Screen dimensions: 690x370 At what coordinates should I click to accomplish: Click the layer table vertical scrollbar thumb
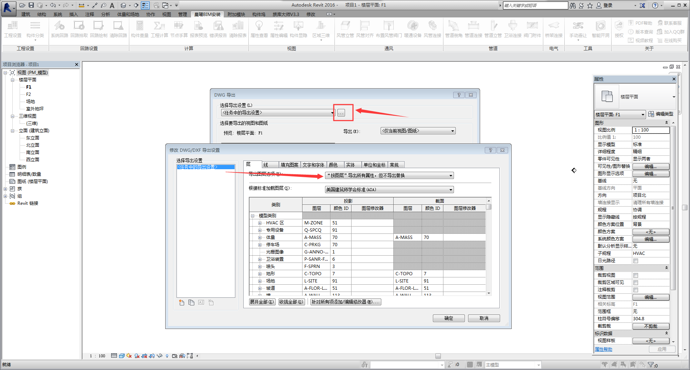(489, 207)
